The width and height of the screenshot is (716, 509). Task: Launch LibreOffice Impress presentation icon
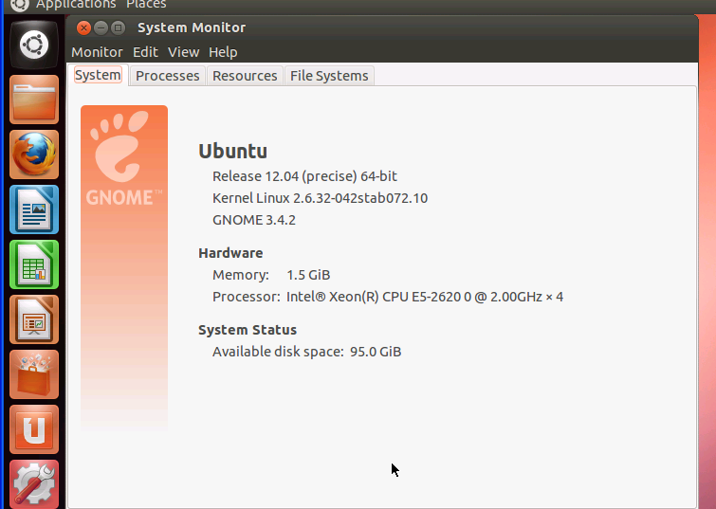pyautogui.click(x=34, y=319)
